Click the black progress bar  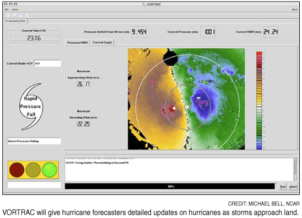tap(170, 187)
